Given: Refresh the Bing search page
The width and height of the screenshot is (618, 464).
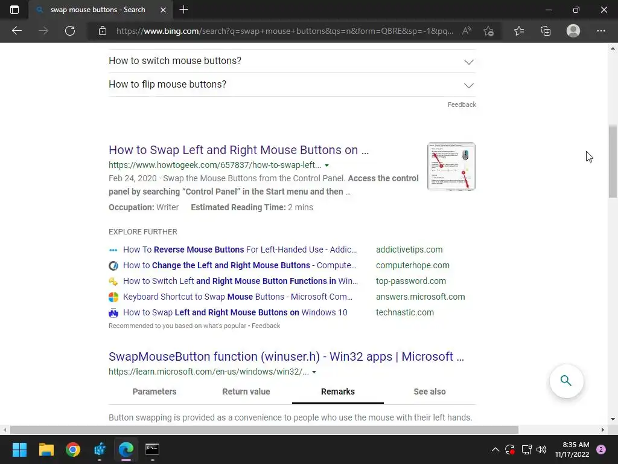Looking at the screenshot, I should (70, 31).
